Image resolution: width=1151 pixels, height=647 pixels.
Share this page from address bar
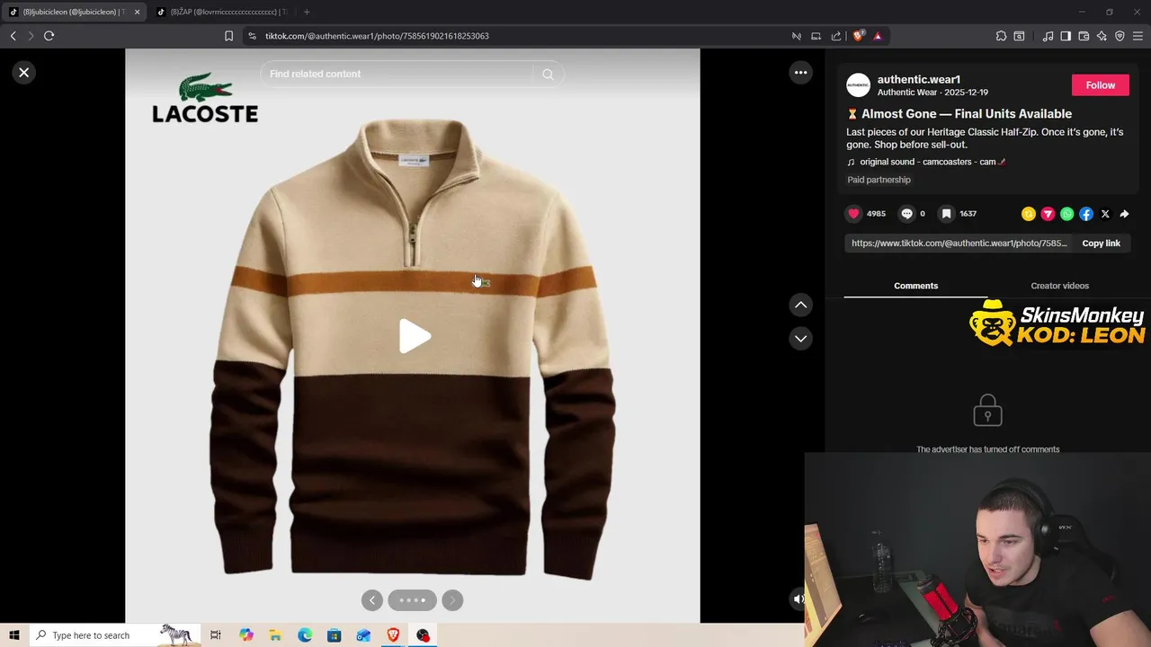tap(835, 36)
